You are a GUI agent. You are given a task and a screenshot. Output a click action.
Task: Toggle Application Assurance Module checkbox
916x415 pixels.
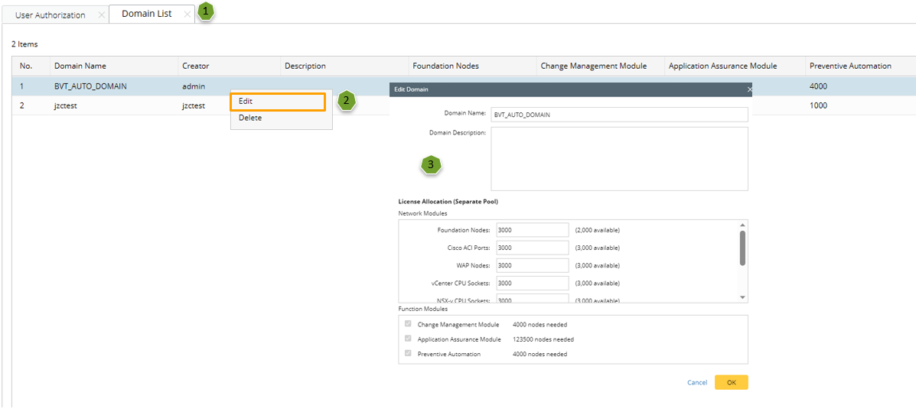pyautogui.click(x=408, y=339)
